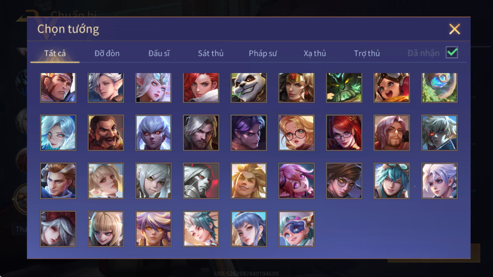This screenshot has width=493, height=277.
Task: Select the Tất cả tab
Action: tap(55, 53)
